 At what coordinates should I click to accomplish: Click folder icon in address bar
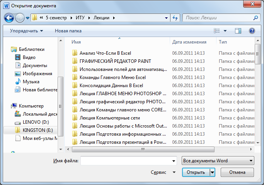[x=34, y=17]
